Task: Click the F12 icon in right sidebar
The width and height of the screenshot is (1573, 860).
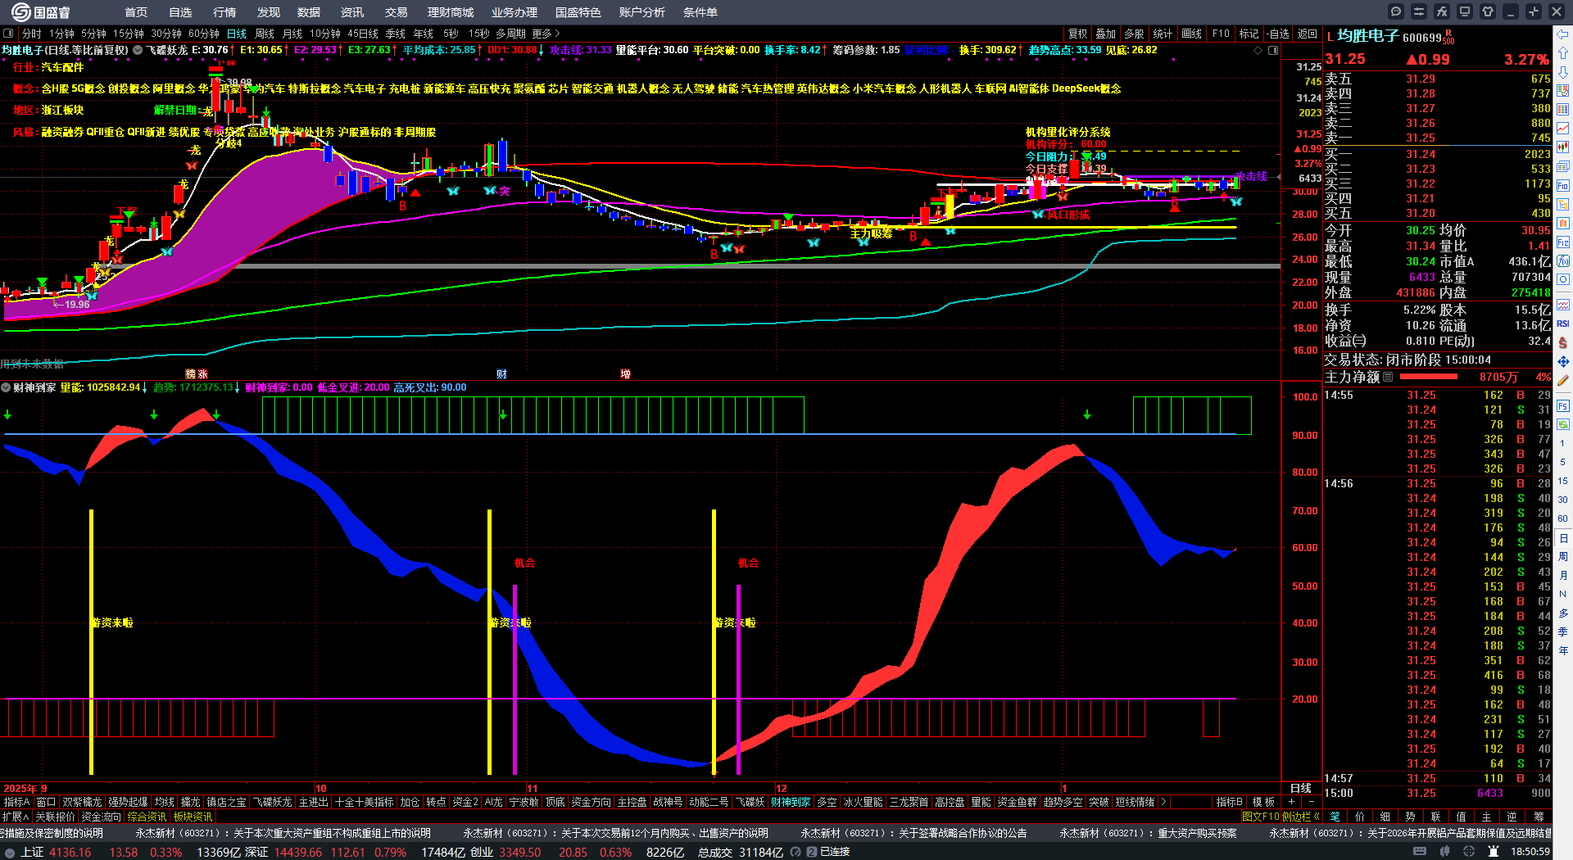Action: click(1563, 242)
